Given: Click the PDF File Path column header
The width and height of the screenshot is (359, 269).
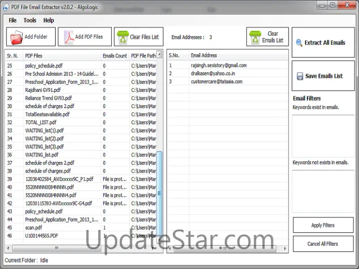Looking at the screenshot, I should [143, 56].
